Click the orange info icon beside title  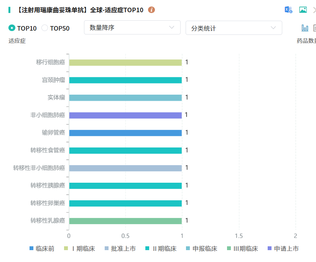(151, 10)
